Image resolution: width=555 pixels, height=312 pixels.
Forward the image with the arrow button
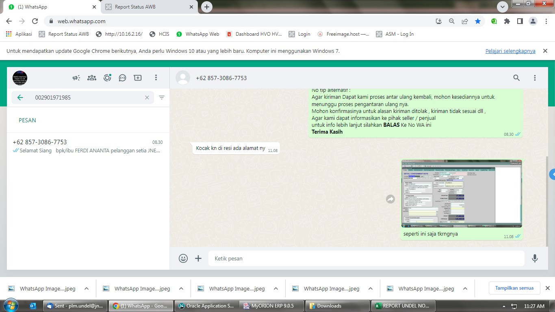click(x=390, y=199)
